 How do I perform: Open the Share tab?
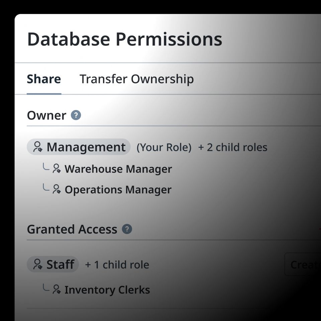click(44, 79)
